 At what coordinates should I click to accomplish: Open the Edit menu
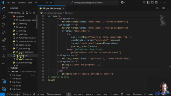[x=14, y=3]
